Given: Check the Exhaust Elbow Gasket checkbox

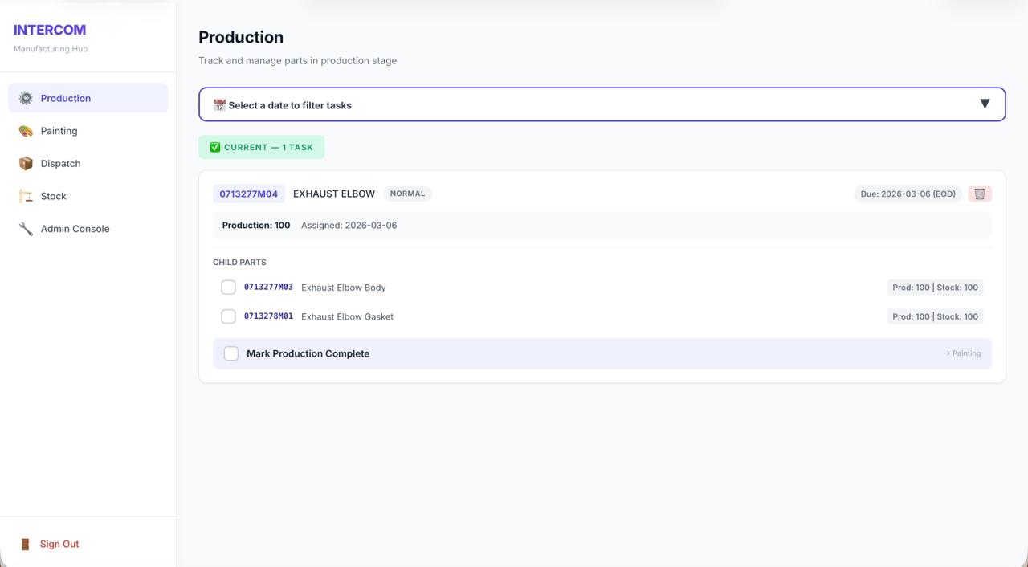Looking at the screenshot, I should click(x=228, y=316).
